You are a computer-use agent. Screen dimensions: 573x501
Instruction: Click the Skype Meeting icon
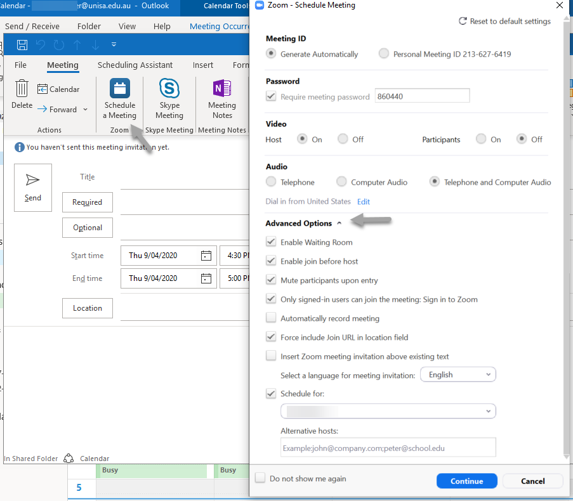click(169, 88)
